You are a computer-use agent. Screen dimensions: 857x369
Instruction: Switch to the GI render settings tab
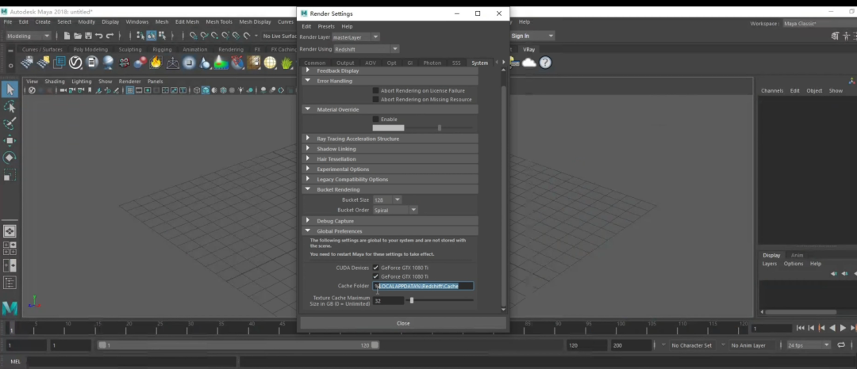pos(409,63)
